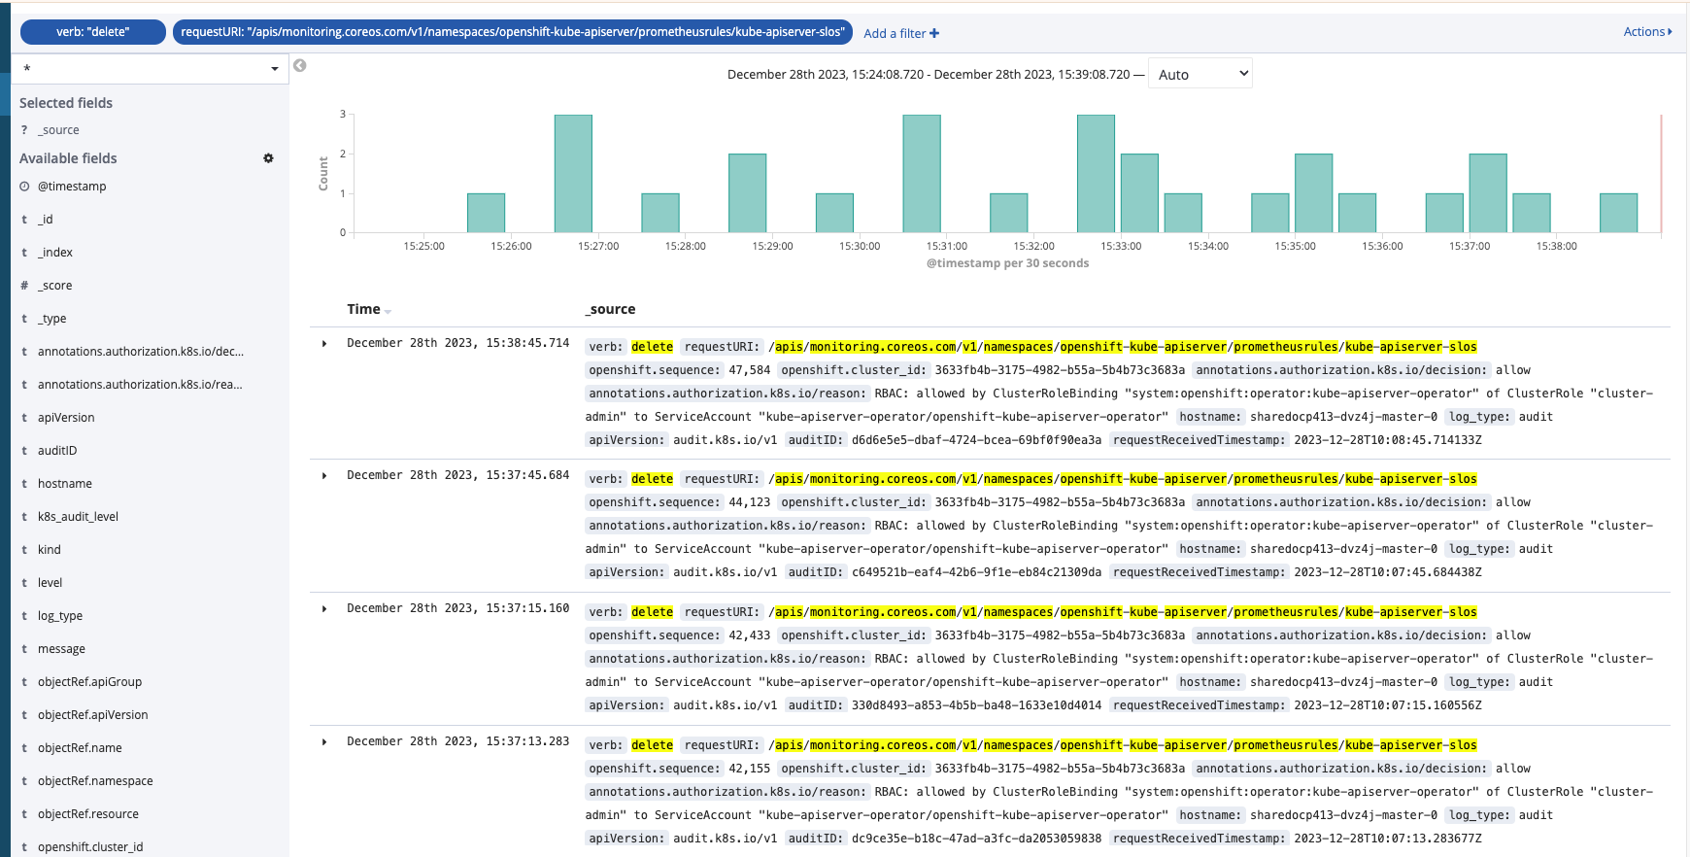The height and width of the screenshot is (857, 1690).
Task: Select the objectRef.apiVersion field
Action: coord(93,715)
